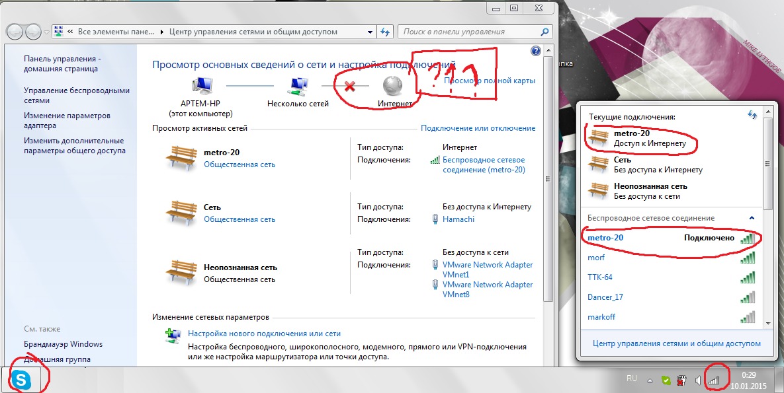The height and width of the screenshot is (393, 784).
Task: Click the Неопознанная сеть bench icon in main window
Action: tap(181, 273)
